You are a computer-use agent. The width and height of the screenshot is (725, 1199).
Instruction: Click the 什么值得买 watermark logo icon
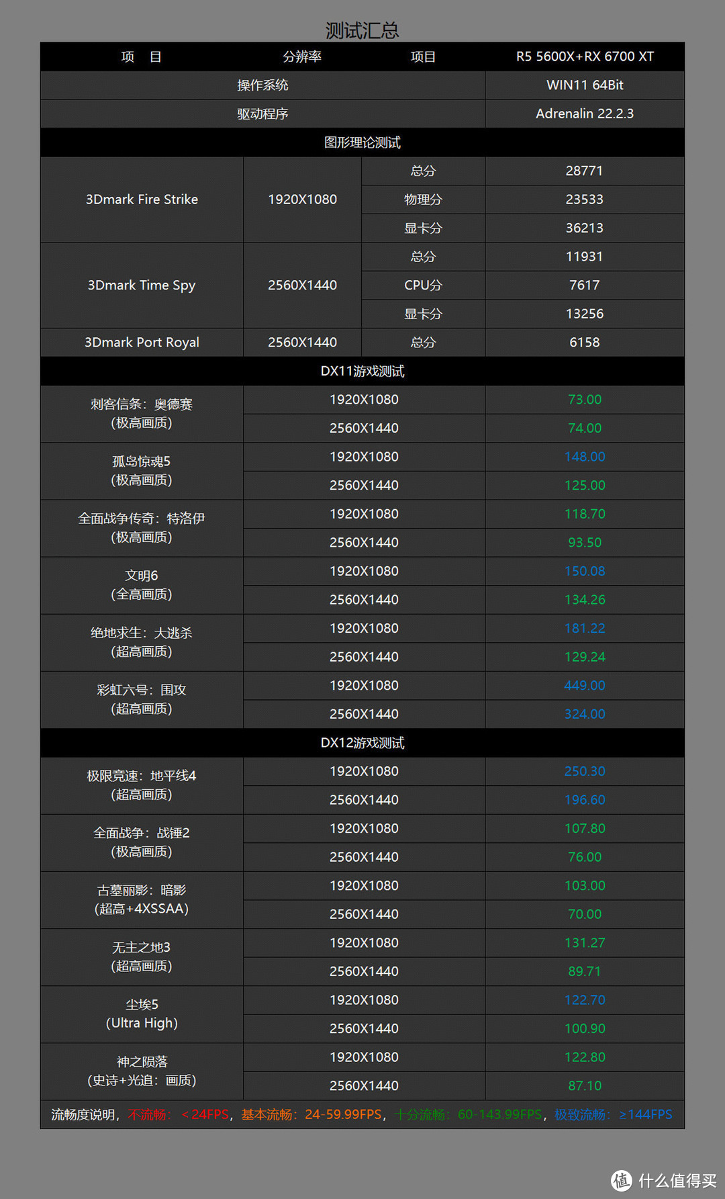[x=621, y=1180]
